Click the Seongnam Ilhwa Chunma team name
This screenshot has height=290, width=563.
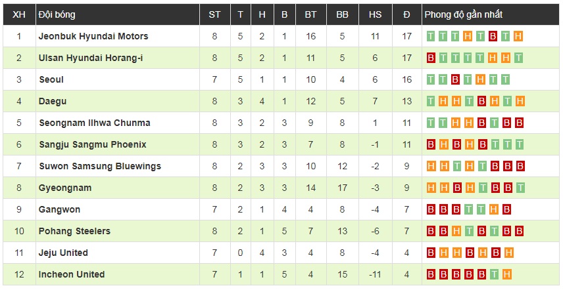(94, 123)
